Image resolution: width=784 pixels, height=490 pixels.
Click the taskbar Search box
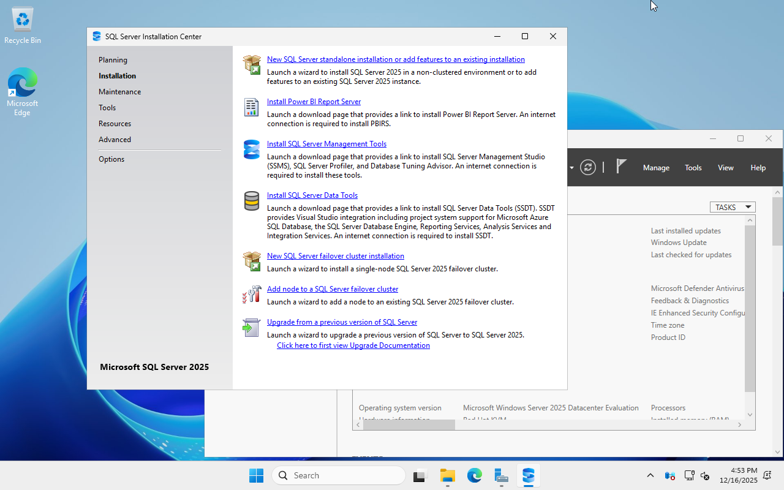[x=339, y=475]
